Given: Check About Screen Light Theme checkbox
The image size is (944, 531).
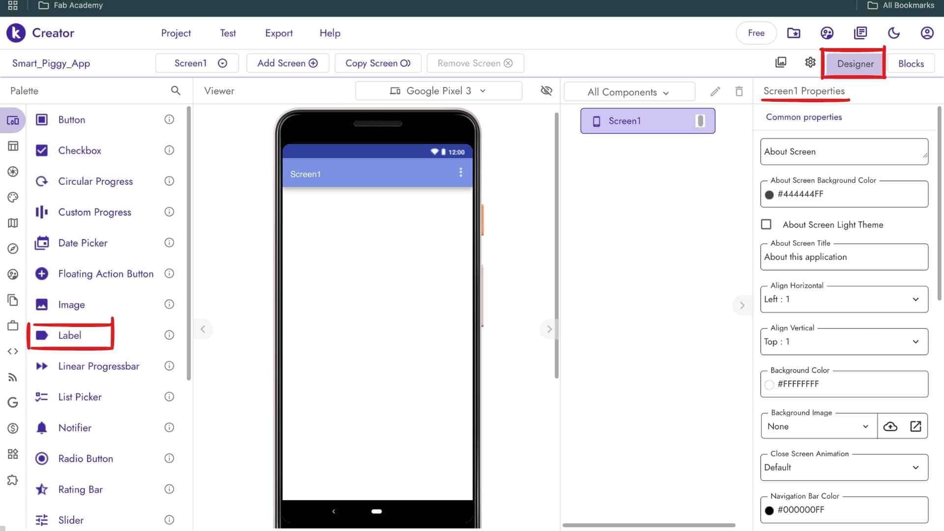Looking at the screenshot, I should 766,224.
